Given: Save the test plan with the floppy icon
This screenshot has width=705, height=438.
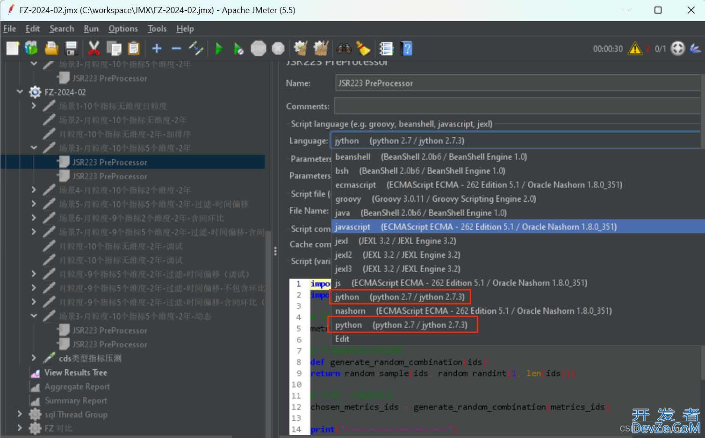Looking at the screenshot, I should 71,48.
